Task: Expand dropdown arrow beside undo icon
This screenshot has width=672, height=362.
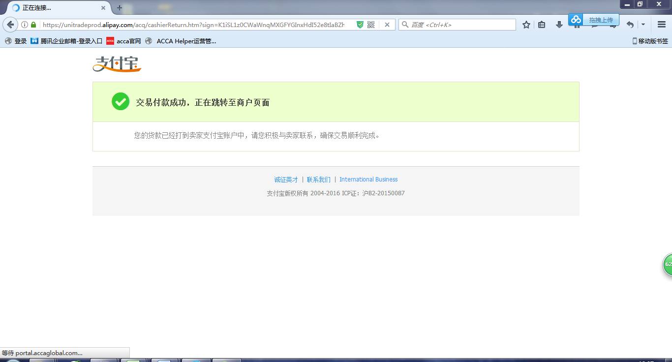Action: pos(643,25)
